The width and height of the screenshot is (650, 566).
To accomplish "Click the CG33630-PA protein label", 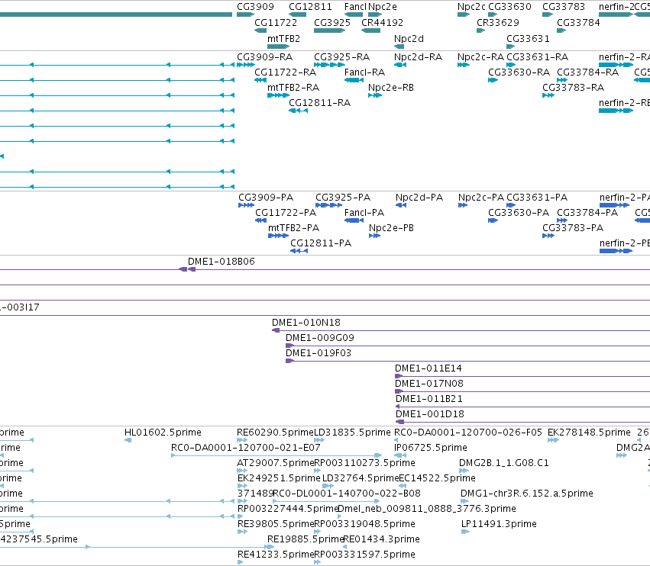I will point(519,213).
